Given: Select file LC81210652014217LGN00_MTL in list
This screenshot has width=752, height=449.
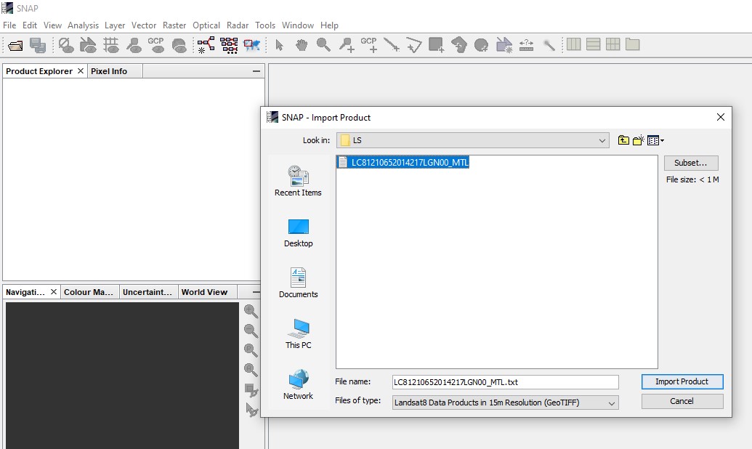Looking at the screenshot, I should tap(403, 162).
